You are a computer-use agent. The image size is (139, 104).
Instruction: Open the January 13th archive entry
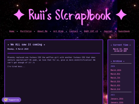(x=117, y=102)
